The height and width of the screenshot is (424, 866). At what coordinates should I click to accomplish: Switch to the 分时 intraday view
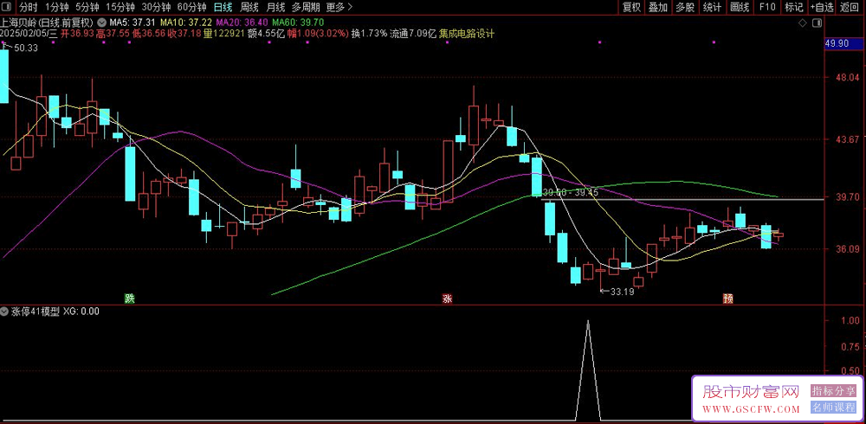(x=29, y=7)
